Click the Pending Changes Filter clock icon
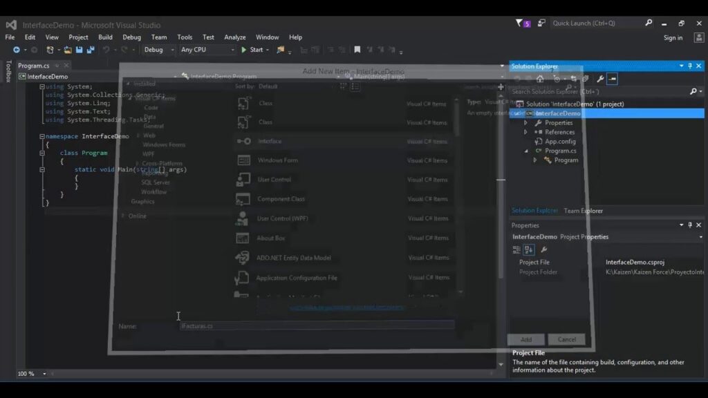This screenshot has height=398, width=708. [557, 79]
